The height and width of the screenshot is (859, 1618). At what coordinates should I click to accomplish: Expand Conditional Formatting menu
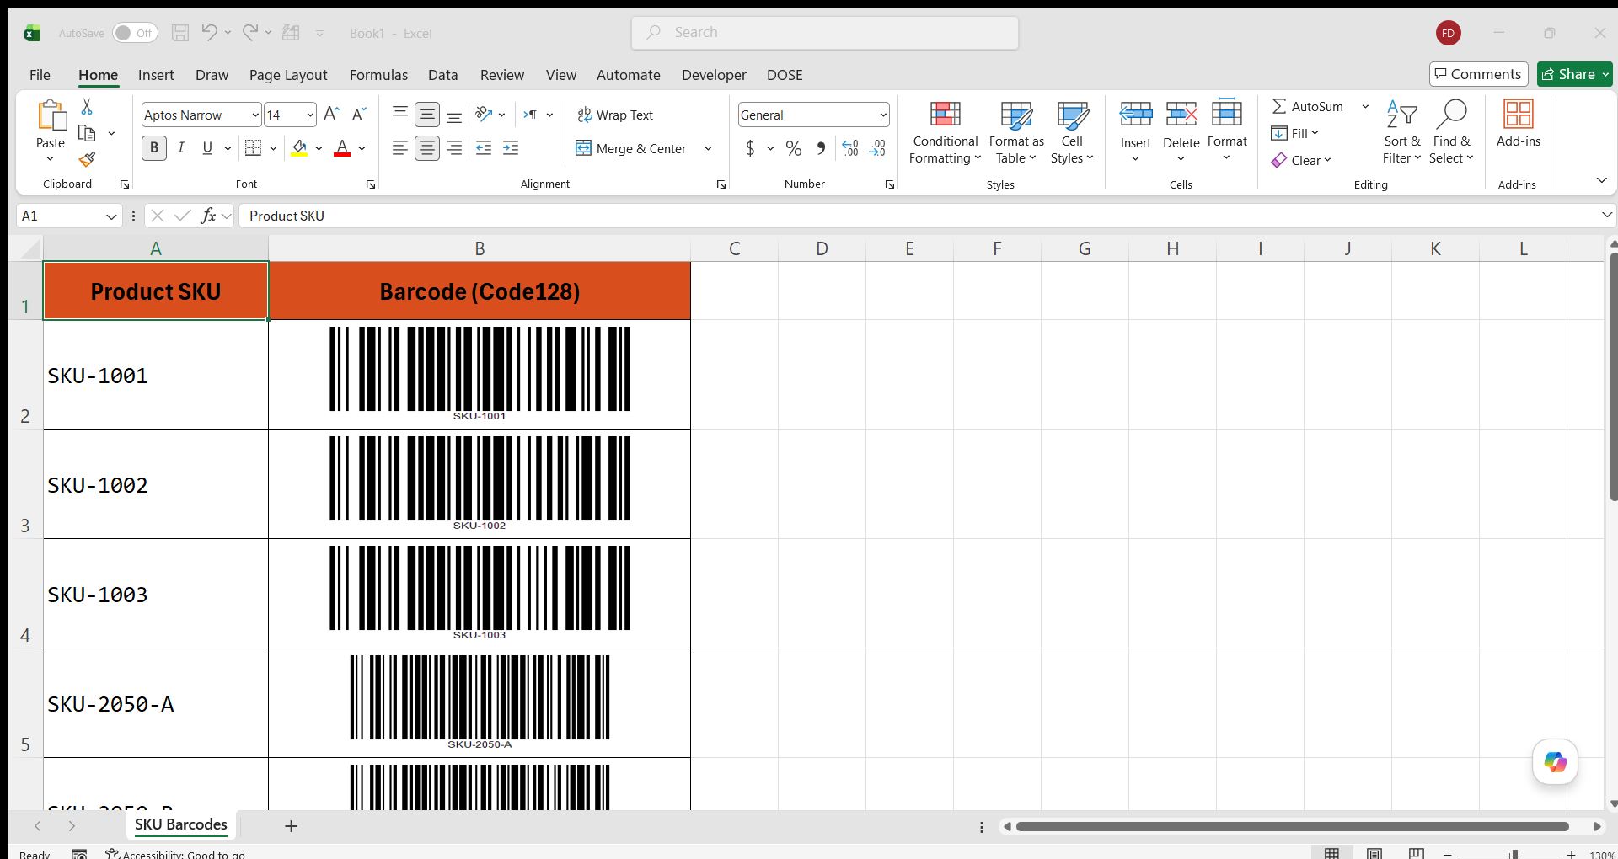pyautogui.click(x=945, y=131)
